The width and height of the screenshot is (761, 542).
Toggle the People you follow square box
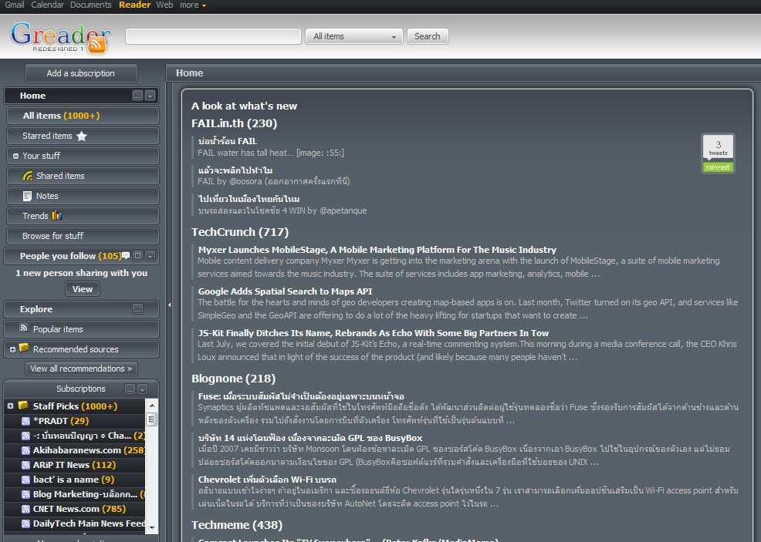click(138, 255)
